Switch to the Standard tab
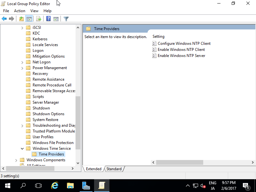The image size is (256, 192). 114,169
